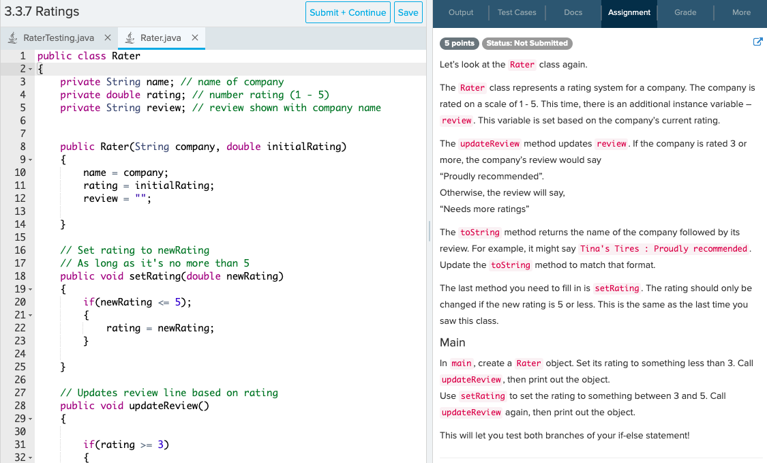Click the Status: Not Submitted badge
This screenshot has height=463, width=767.
tap(527, 43)
